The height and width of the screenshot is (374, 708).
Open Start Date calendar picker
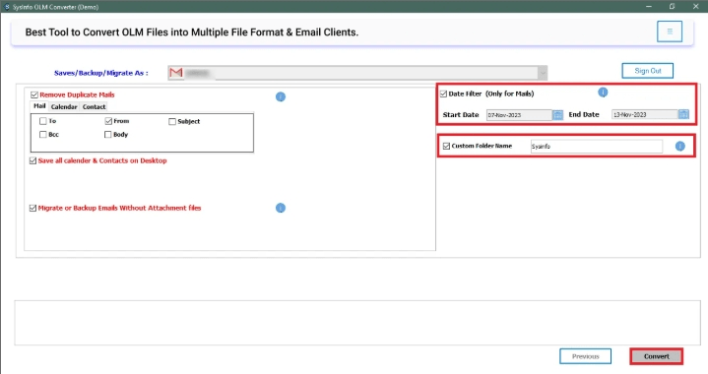point(557,115)
